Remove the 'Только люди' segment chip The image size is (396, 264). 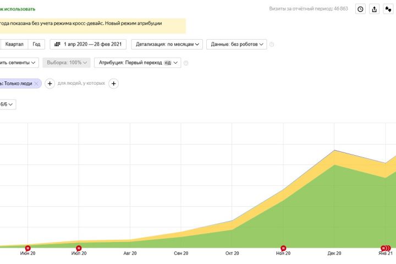[36, 84]
